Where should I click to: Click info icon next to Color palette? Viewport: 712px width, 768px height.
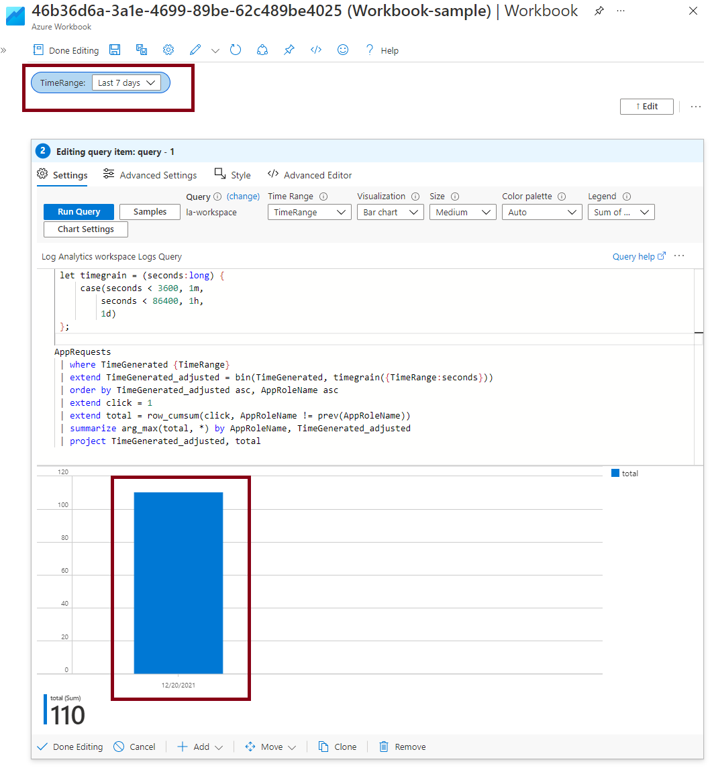(x=562, y=197)
